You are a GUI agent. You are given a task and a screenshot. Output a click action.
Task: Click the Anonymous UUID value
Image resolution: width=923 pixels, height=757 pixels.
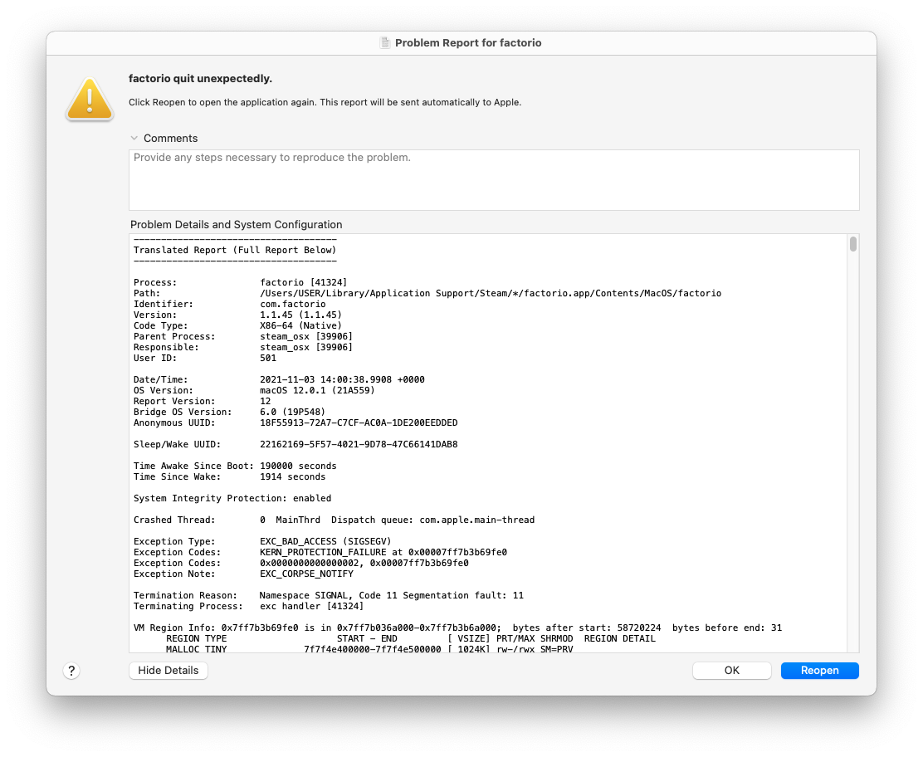pos(358,422)
